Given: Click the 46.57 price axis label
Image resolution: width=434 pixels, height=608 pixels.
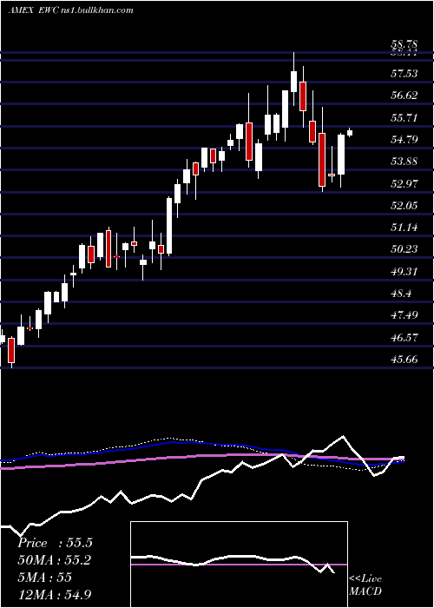Looking at the screenshot, I should point(404,337).
